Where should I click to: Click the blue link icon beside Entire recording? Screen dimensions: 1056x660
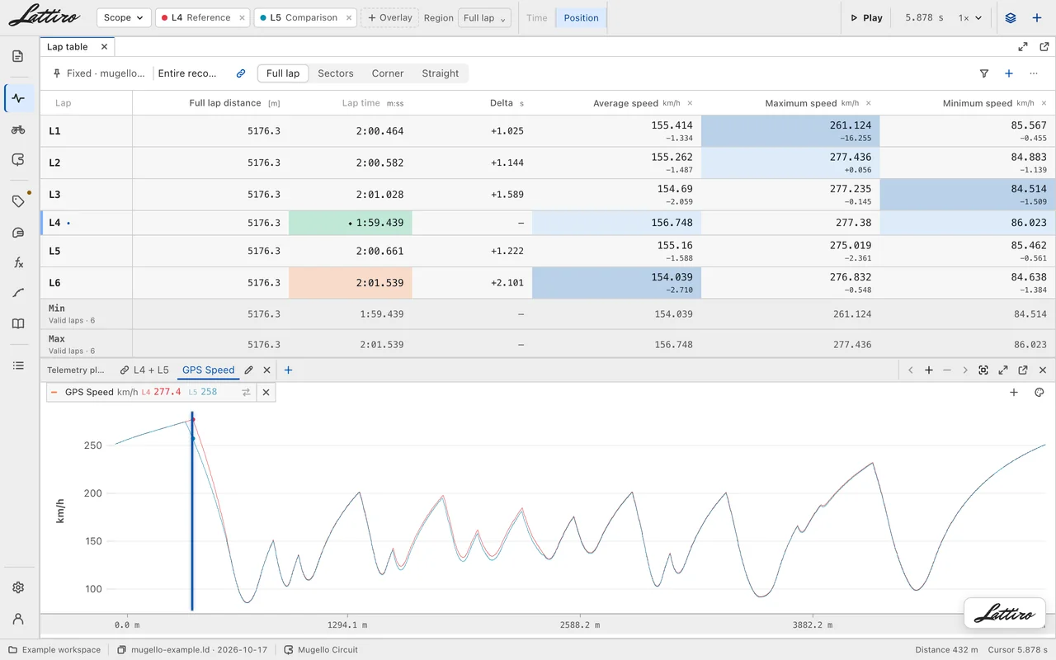[241, 73]
